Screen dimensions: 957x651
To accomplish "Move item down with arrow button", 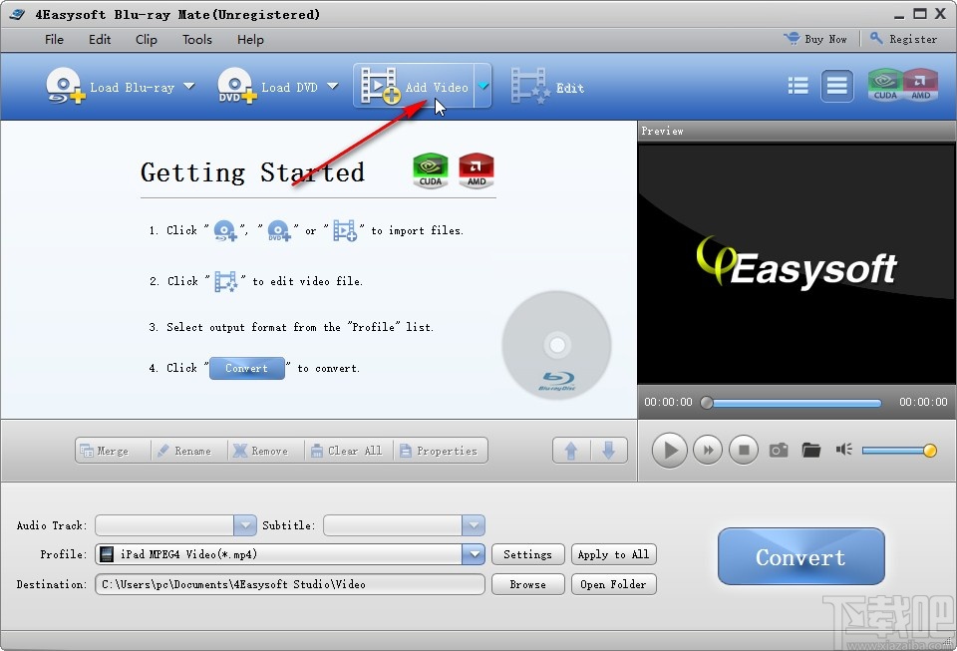I will [608, 451].
